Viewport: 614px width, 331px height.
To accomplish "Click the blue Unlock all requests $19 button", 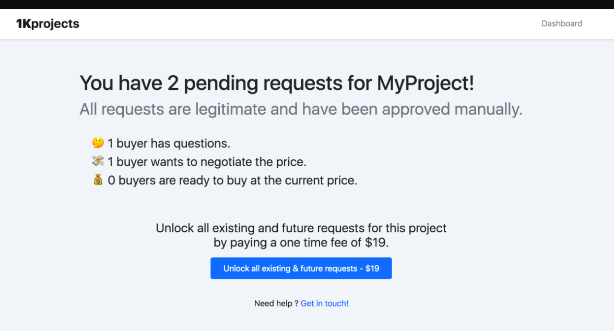I will tap(301, 268).
